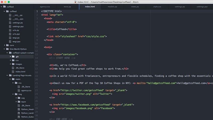Click the Python_Subs image file icon
The height and width of the screenshot is (120, 213).
[19, 117]
